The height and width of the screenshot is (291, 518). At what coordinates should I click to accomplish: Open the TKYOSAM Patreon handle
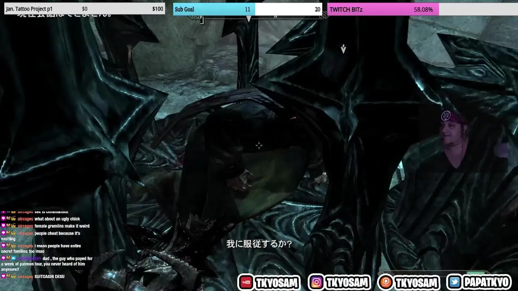coord(416,283)
